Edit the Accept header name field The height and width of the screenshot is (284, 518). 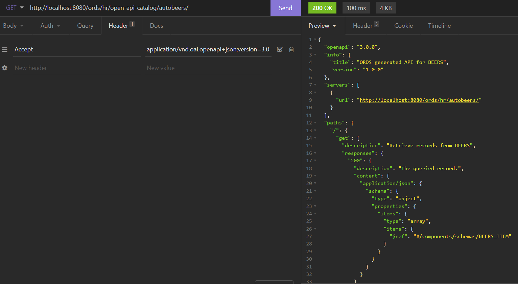[x=77, y=49]
